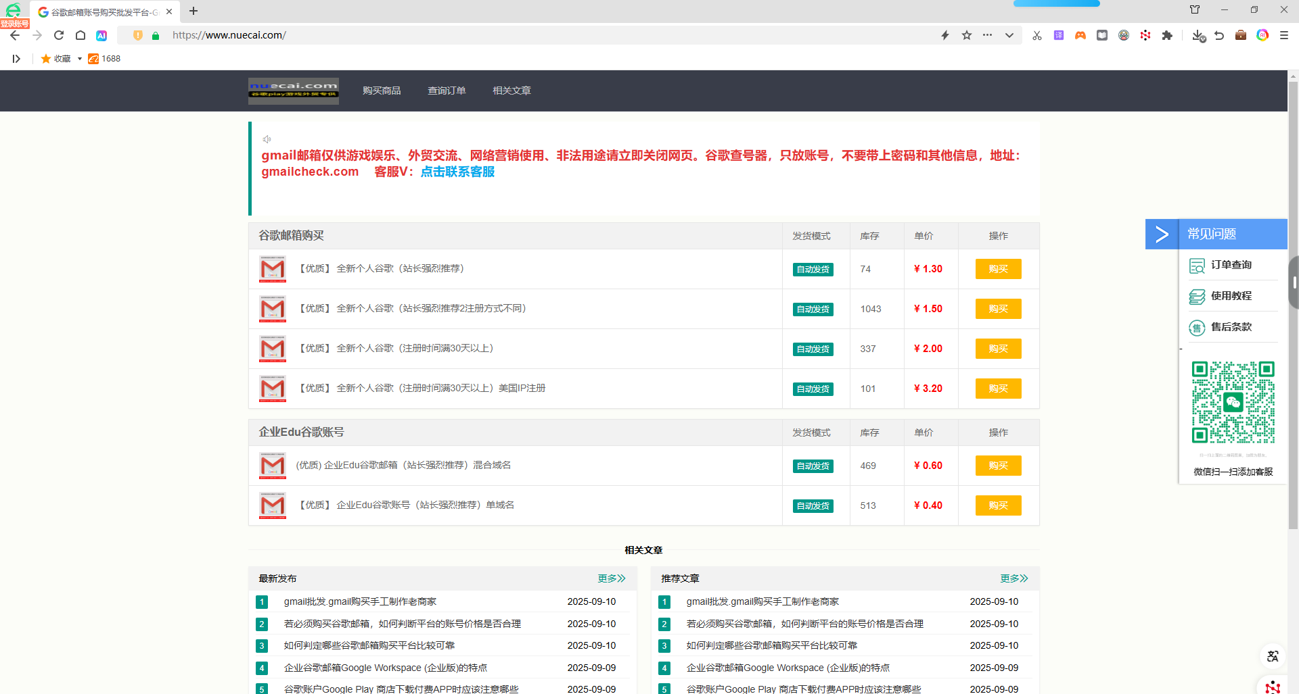Image resolution: width=1299 pixels, height=694 pixels.
Task: Click the scissors screenshot tool icon
Action: point(1036,35)
